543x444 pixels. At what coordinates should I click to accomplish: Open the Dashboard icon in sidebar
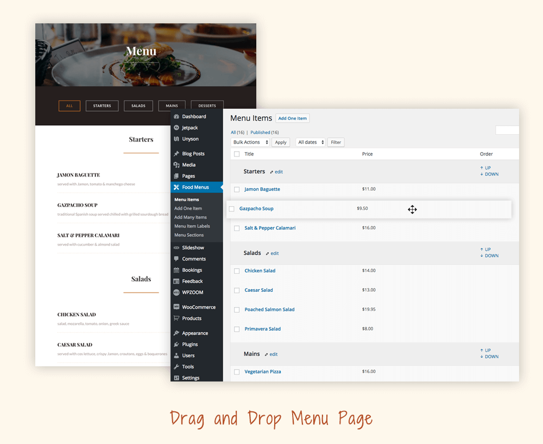pyautogui.click(x=176, y=116)
